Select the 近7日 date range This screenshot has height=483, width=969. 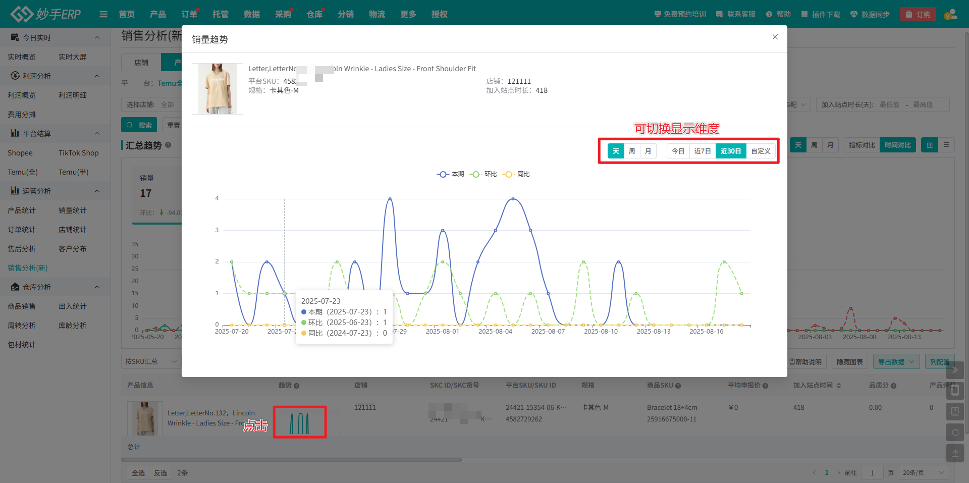[702, 151]
